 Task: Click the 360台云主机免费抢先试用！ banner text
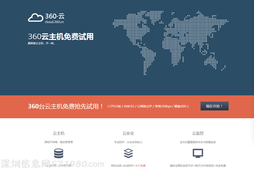tap(66, 106)
